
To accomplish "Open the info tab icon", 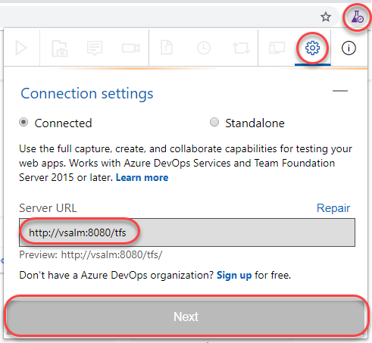I will pyautogui.click(x=349, y=48).
